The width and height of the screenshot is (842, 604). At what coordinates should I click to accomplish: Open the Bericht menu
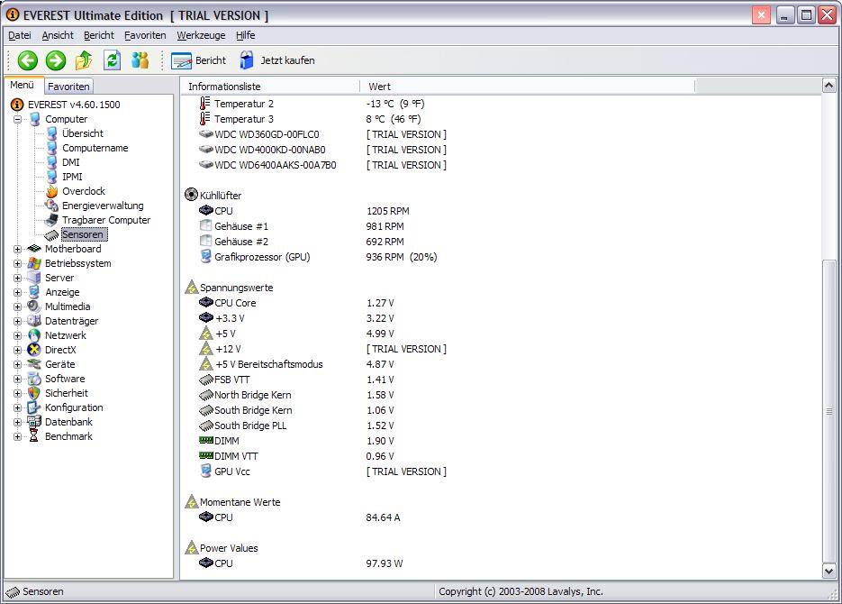(x=99, y=35)
